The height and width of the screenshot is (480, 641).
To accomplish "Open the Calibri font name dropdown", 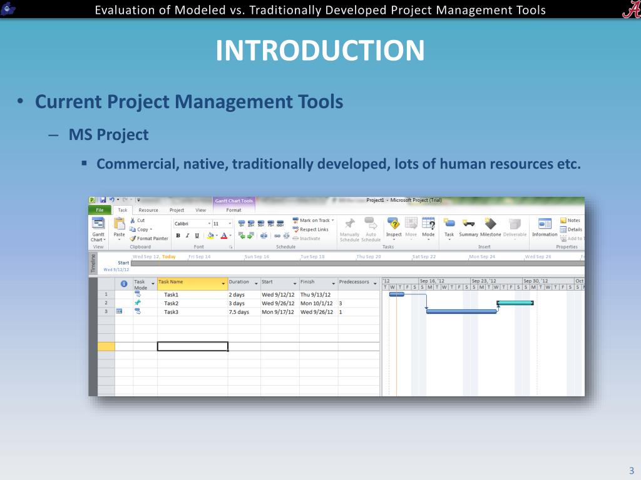I will coord(209,224).
